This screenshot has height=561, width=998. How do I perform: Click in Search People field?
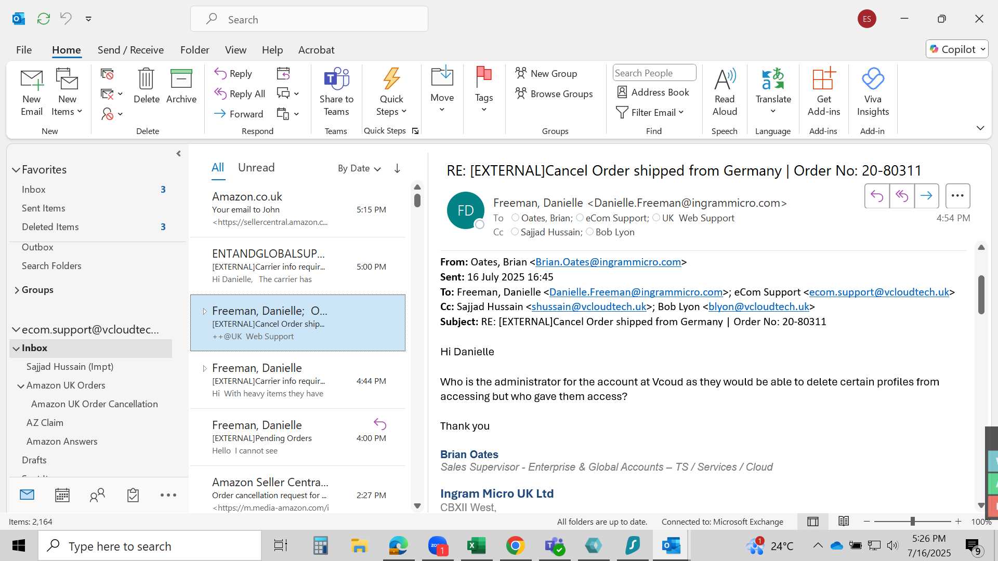(x=654, y=73)
